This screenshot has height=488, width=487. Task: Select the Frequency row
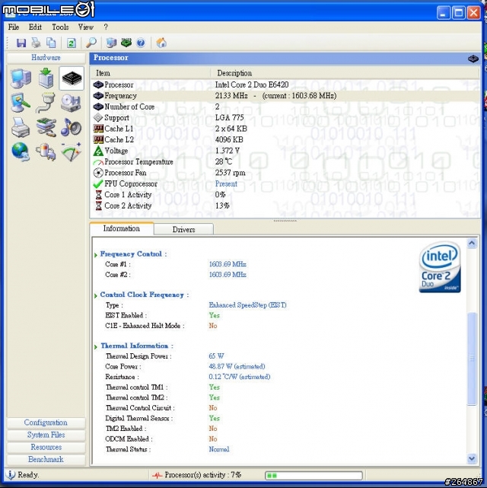pos(285,96)
